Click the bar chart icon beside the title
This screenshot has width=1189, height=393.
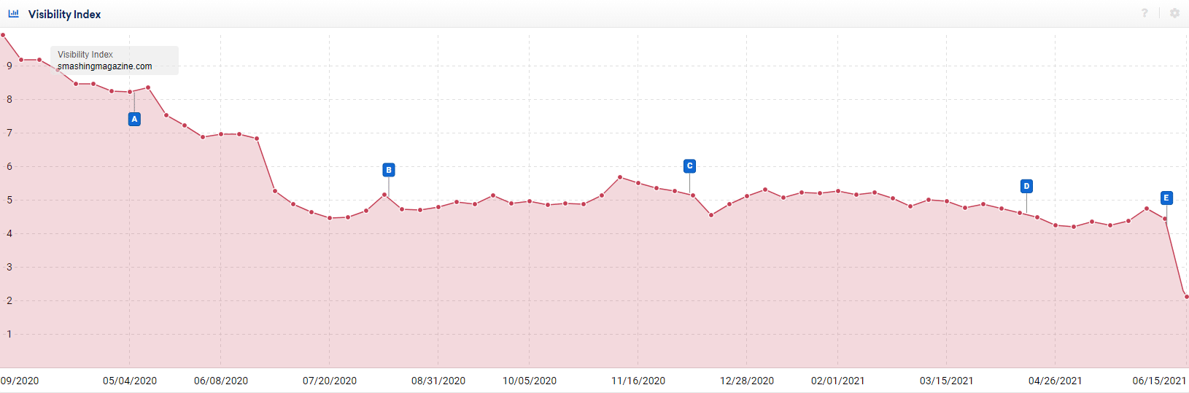tap(14, 14)
